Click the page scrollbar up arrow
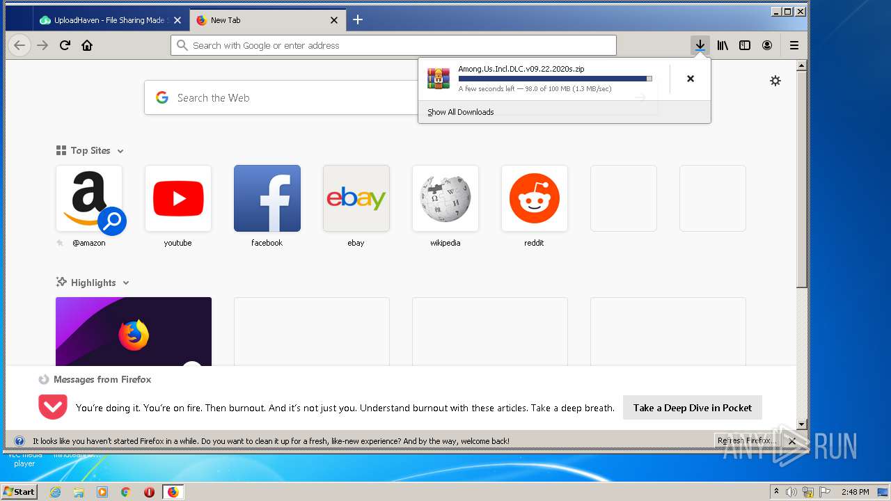This screenshot has height=501, width=891. click(801, 65)
